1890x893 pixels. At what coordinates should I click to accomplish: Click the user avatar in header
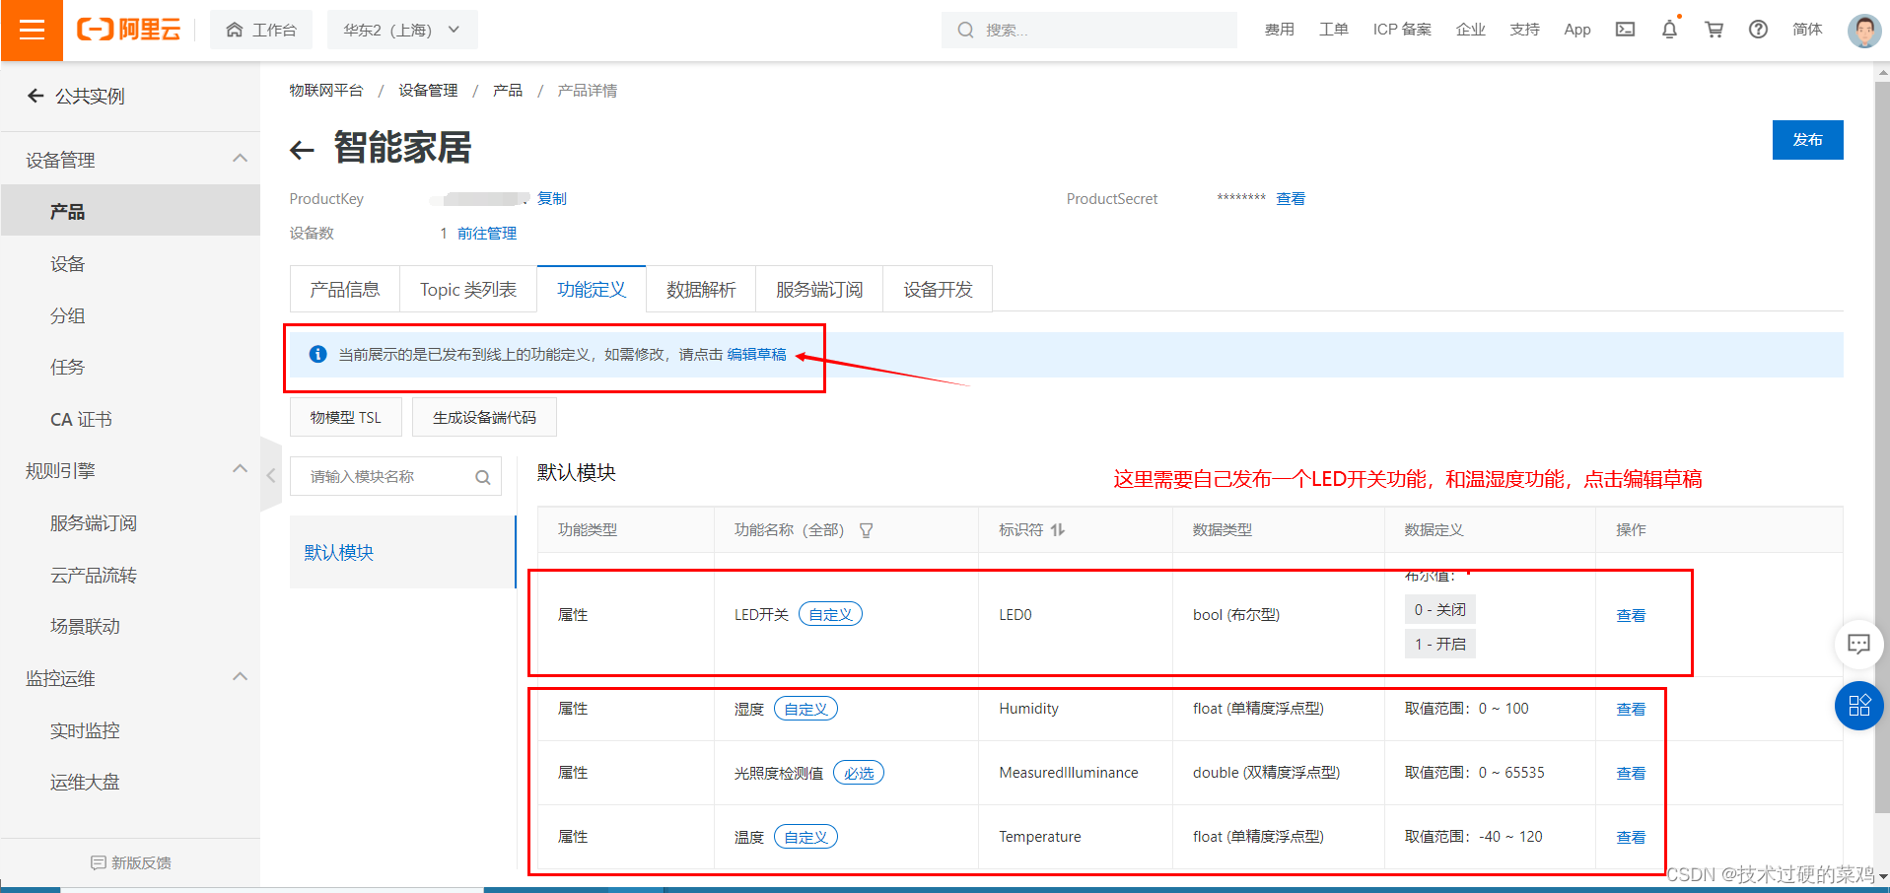click(1863, 31)
